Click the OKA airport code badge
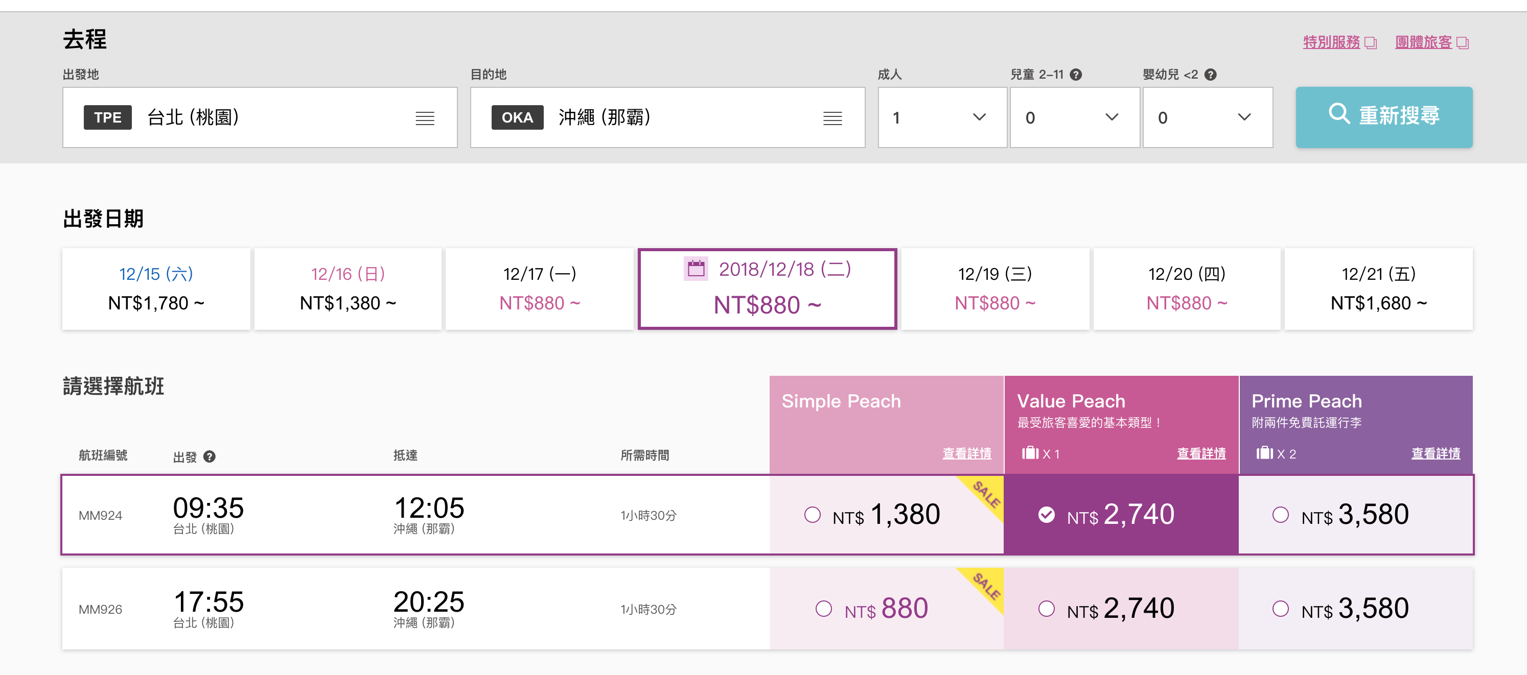The height and width of the screenshot is (675, 1527). [x=517, y=117]
